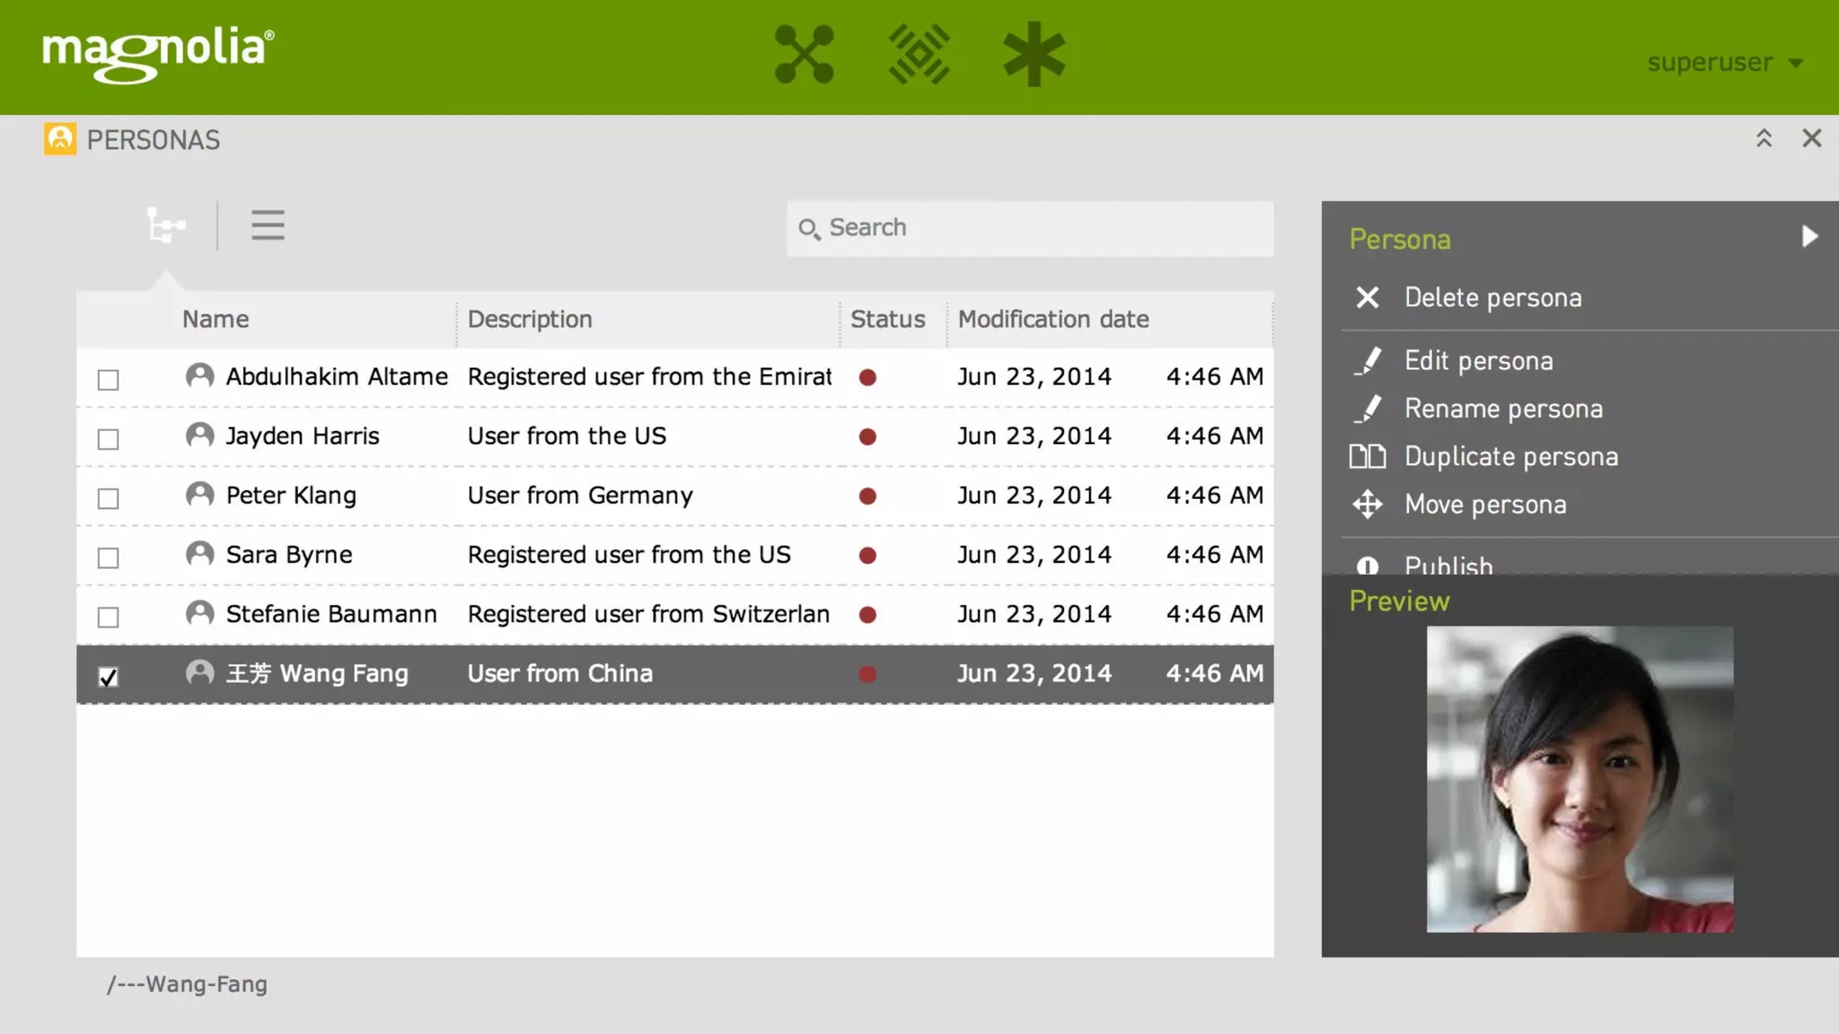This screenshot has width=1839, height=1034.
Task: Click Stefanie Baumann's red status dot
Action: point(867,615)
